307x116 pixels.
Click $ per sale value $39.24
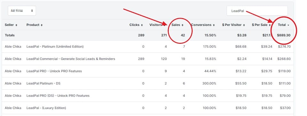pyautogui.click(x=267, y=47)
